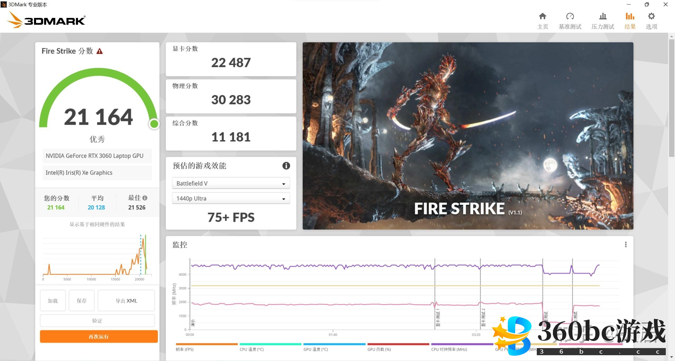Click the 验证 validate button
675x361 pixels.
pos(97,321)
